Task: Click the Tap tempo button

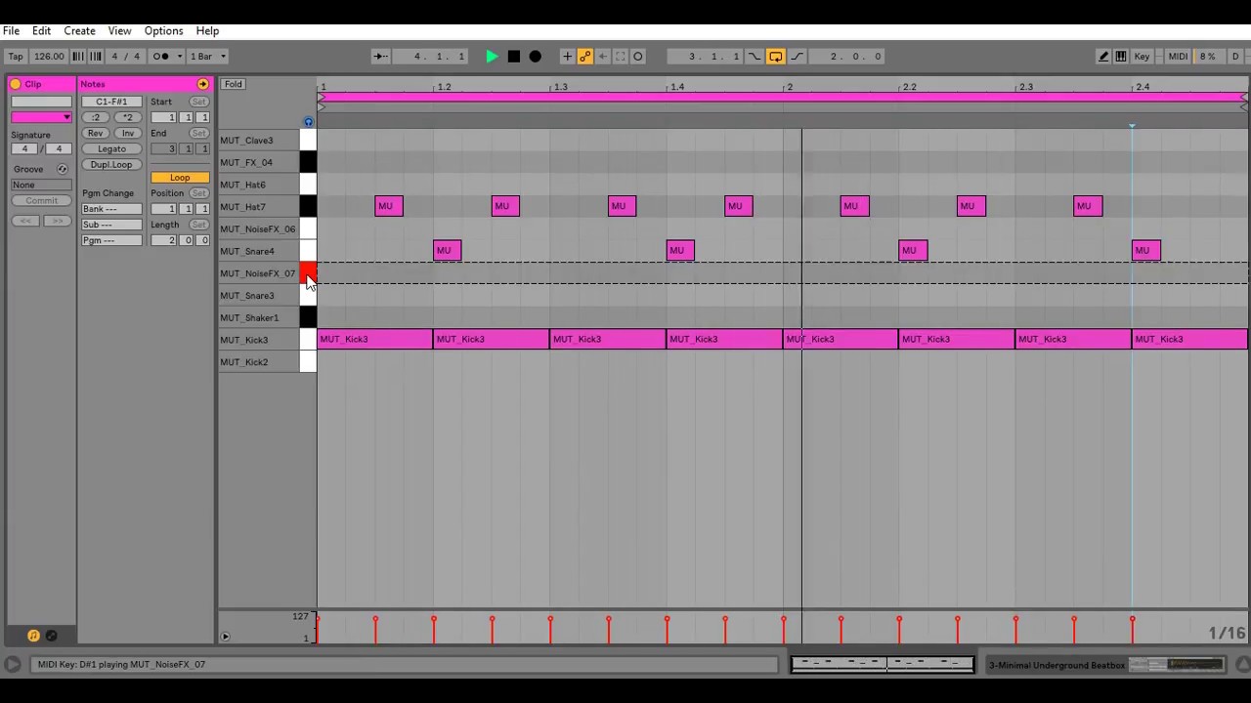Action: point(16,57)
